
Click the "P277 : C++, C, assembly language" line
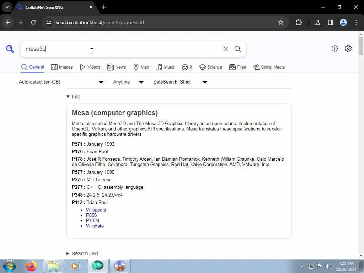(107, 187)
